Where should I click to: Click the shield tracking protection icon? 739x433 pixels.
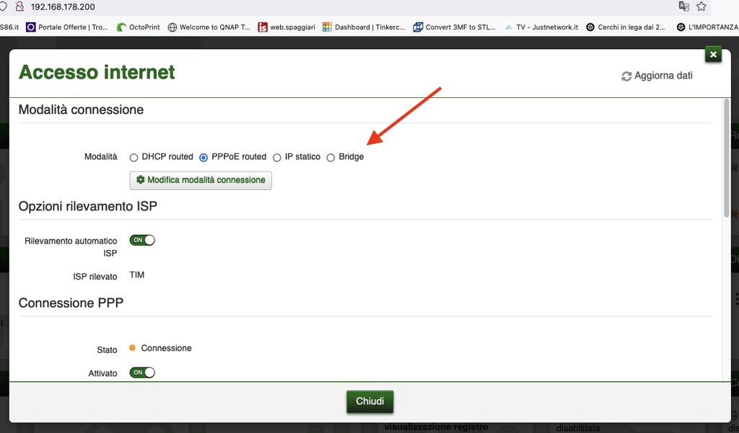tap(4, 6)
